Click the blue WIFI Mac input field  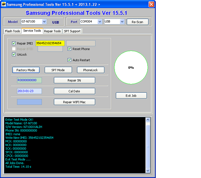29,102
